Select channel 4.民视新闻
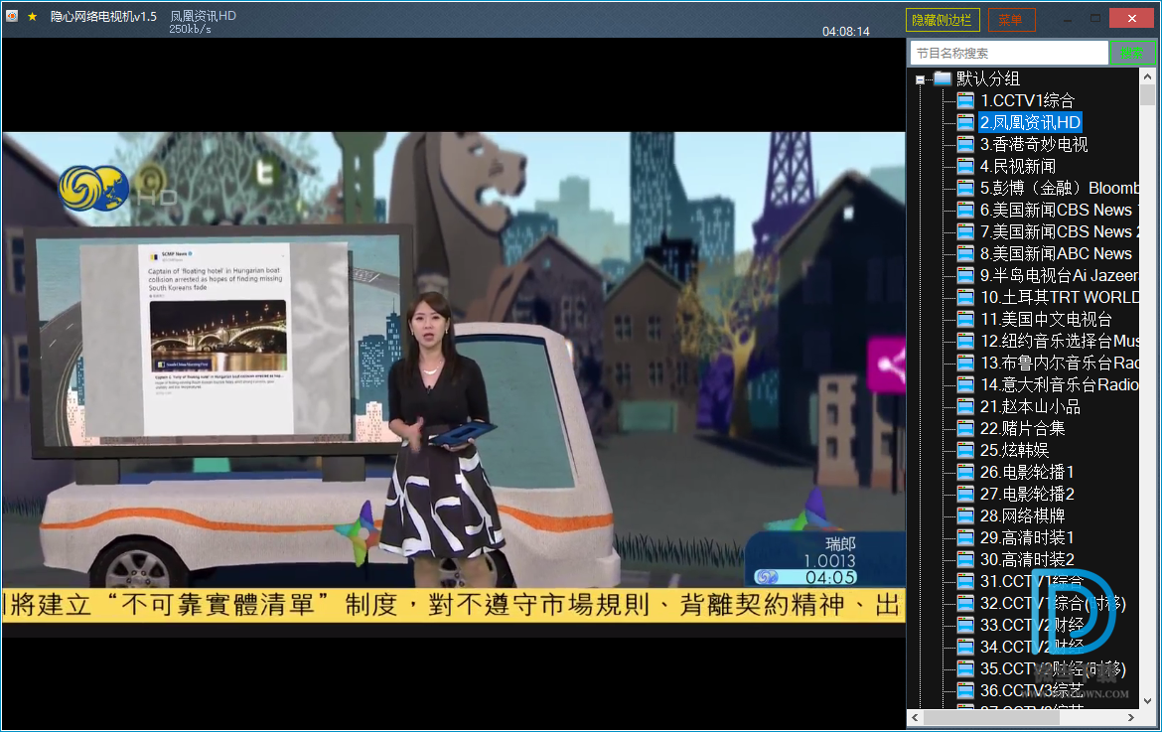Screen dimensions: 1162x732 [x=1017, y=166]
